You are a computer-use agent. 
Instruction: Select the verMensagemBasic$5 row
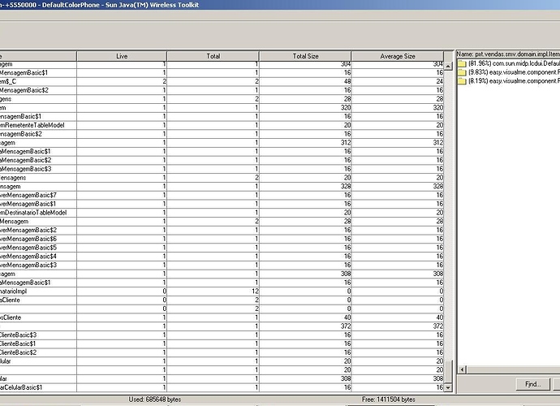coord(222,248)
